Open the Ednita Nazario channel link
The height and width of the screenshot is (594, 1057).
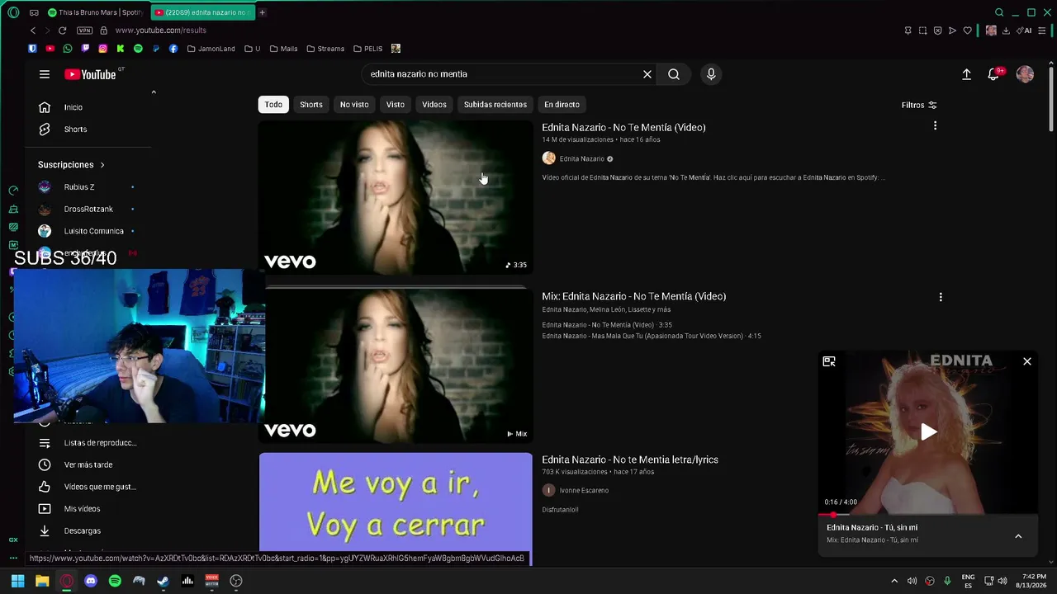pyautogui.click(x=582, y=158)
